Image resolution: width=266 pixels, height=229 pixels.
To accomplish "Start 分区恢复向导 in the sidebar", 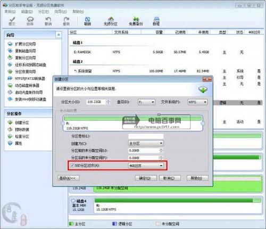I will coord(22,71).
